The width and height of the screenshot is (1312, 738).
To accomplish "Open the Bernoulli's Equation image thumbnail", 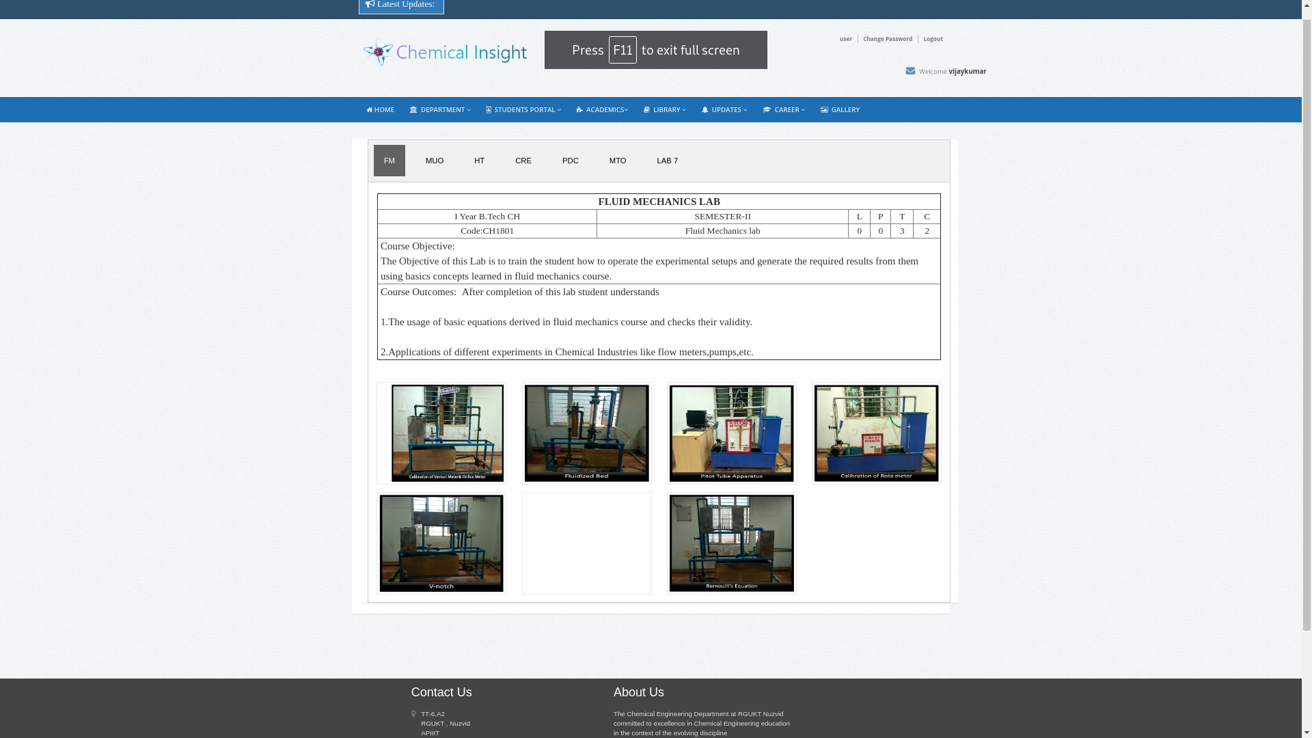I will [x=731, y=543].
